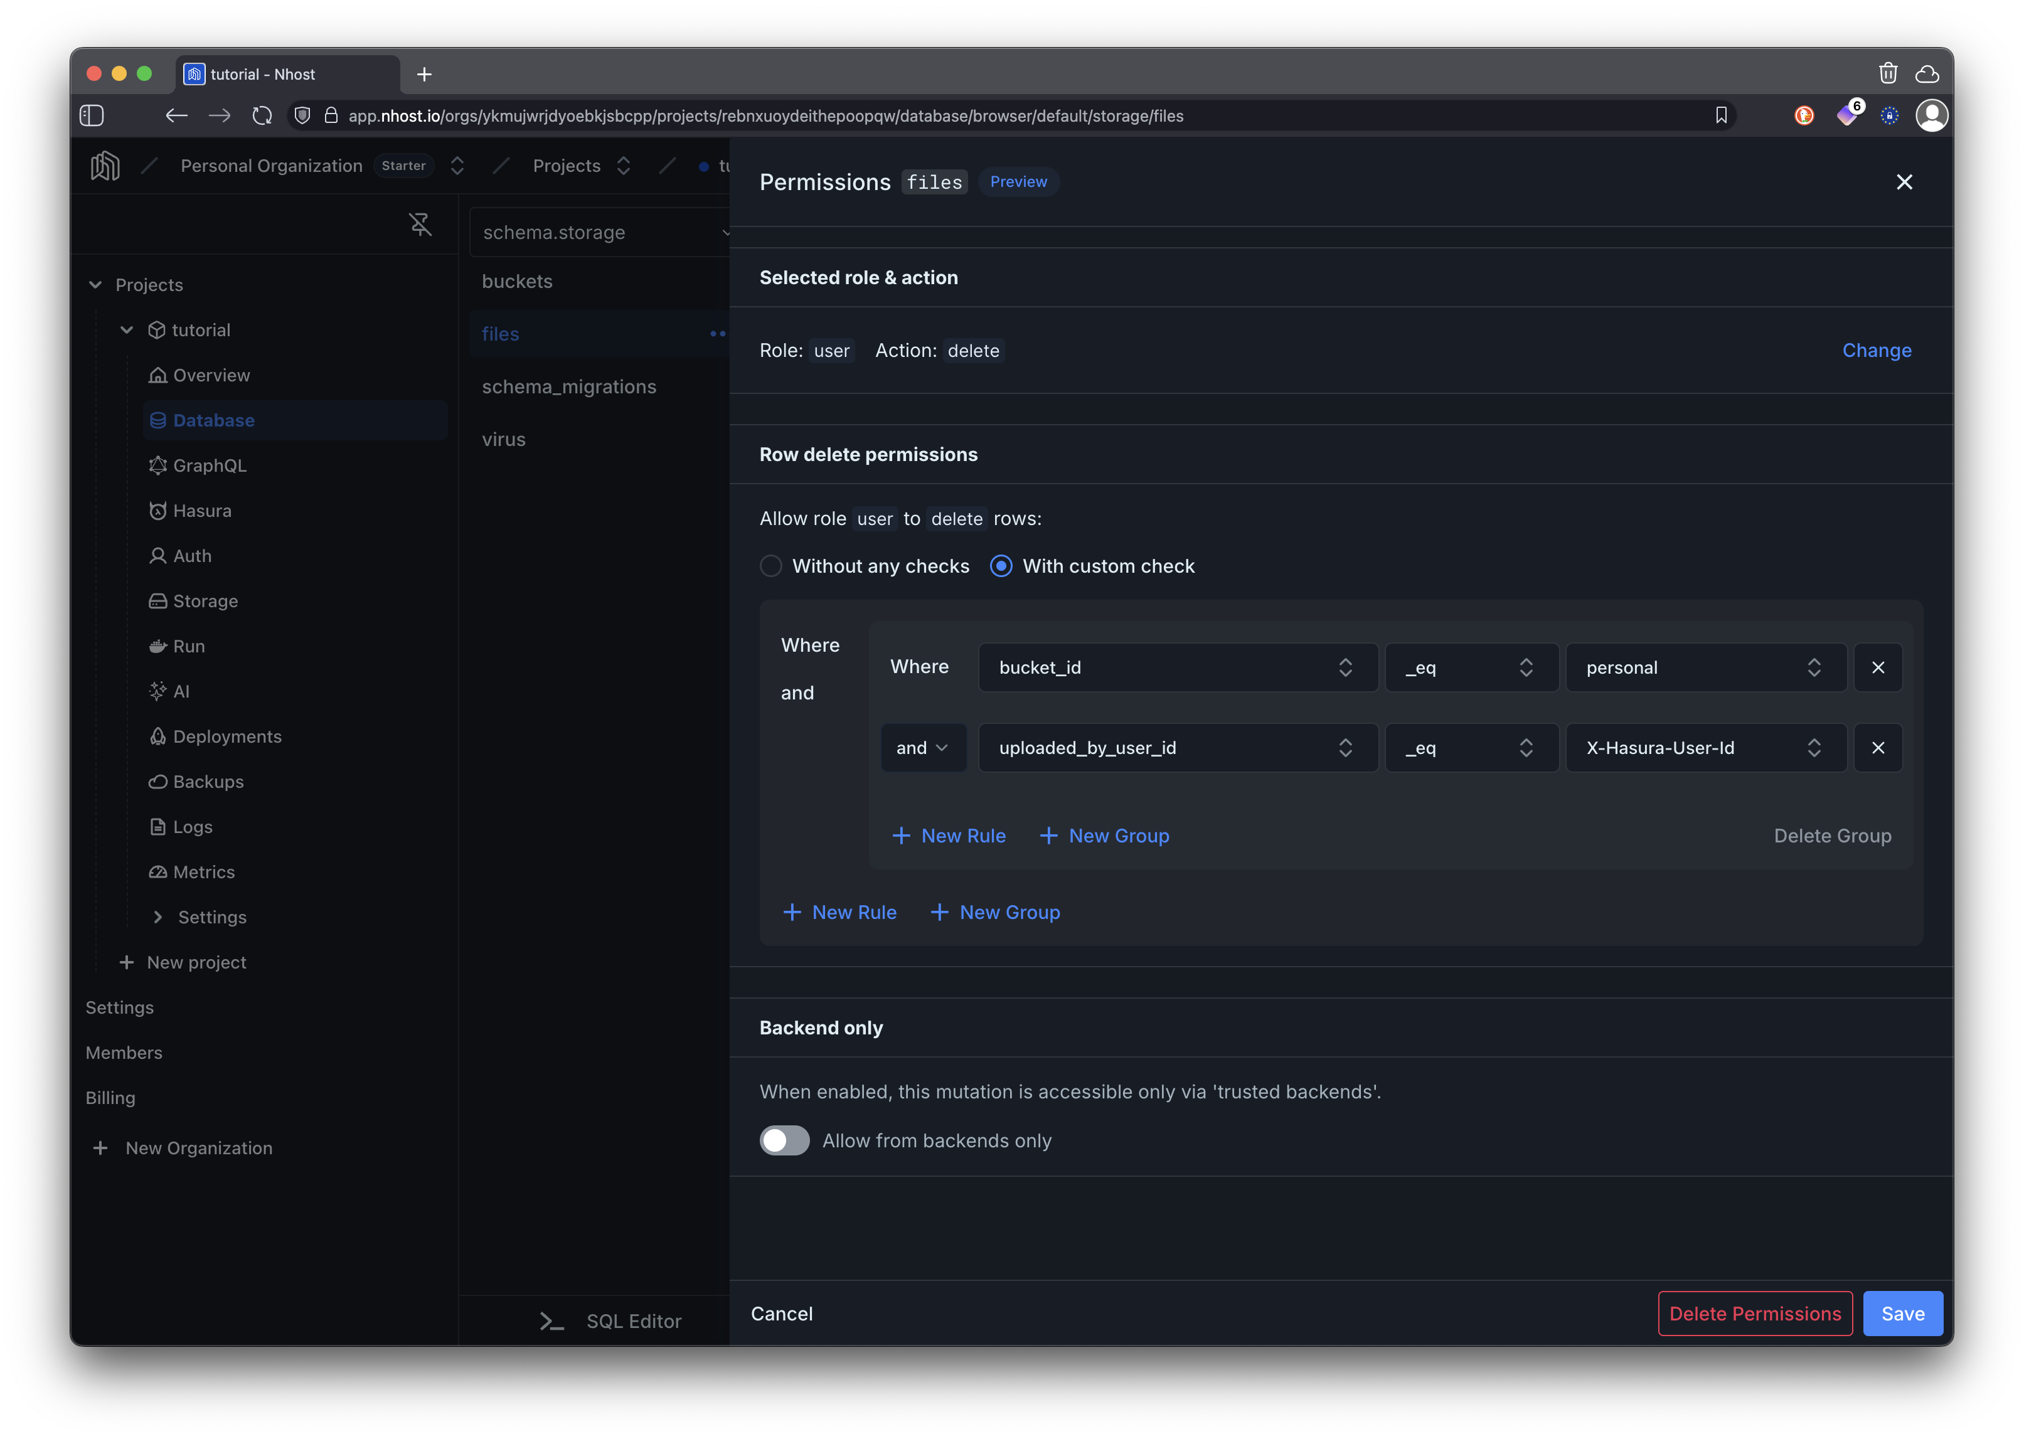The width and height of the screenshot is (2024, 1439).
Task: Open the Metrics section
Action: 203,872
